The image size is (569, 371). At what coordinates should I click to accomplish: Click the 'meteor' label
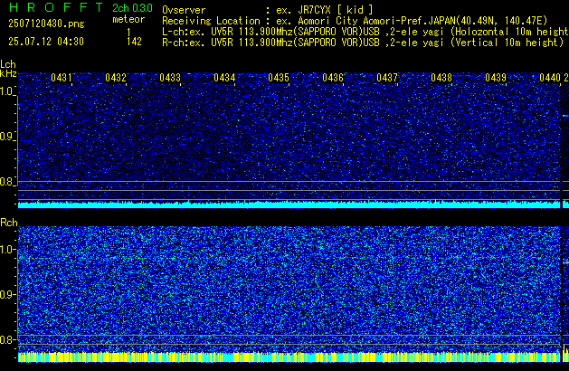(x=128, y=19)
